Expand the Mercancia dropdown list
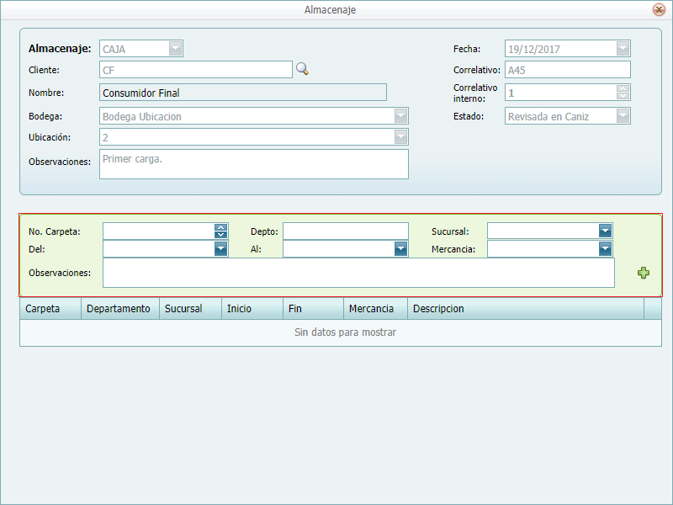This screenshot has height=505, width=673. [x=605, y=248]
